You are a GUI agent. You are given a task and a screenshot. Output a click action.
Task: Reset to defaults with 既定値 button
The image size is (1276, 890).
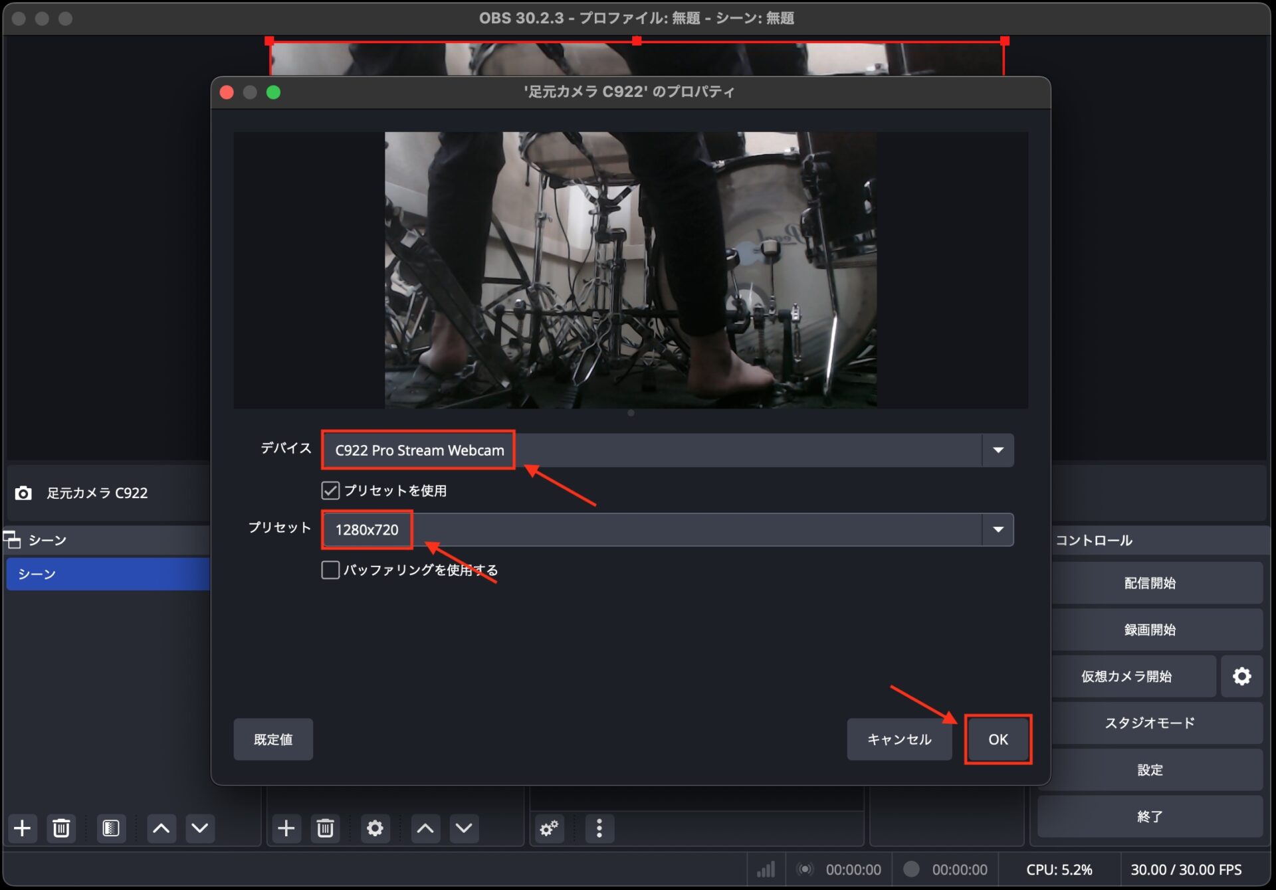pos(273,739)
